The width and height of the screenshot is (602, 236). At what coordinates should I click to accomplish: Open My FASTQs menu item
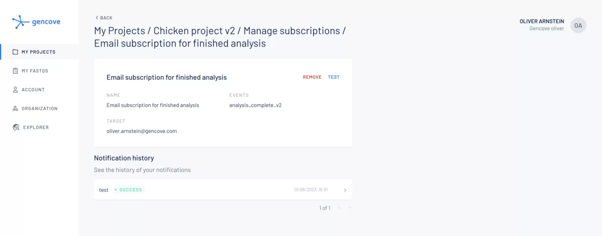pyautogui.click(x=35, y=71)
